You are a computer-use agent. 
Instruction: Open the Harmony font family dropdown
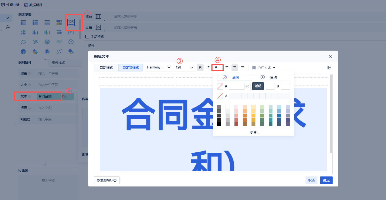[x=159, y=67]
